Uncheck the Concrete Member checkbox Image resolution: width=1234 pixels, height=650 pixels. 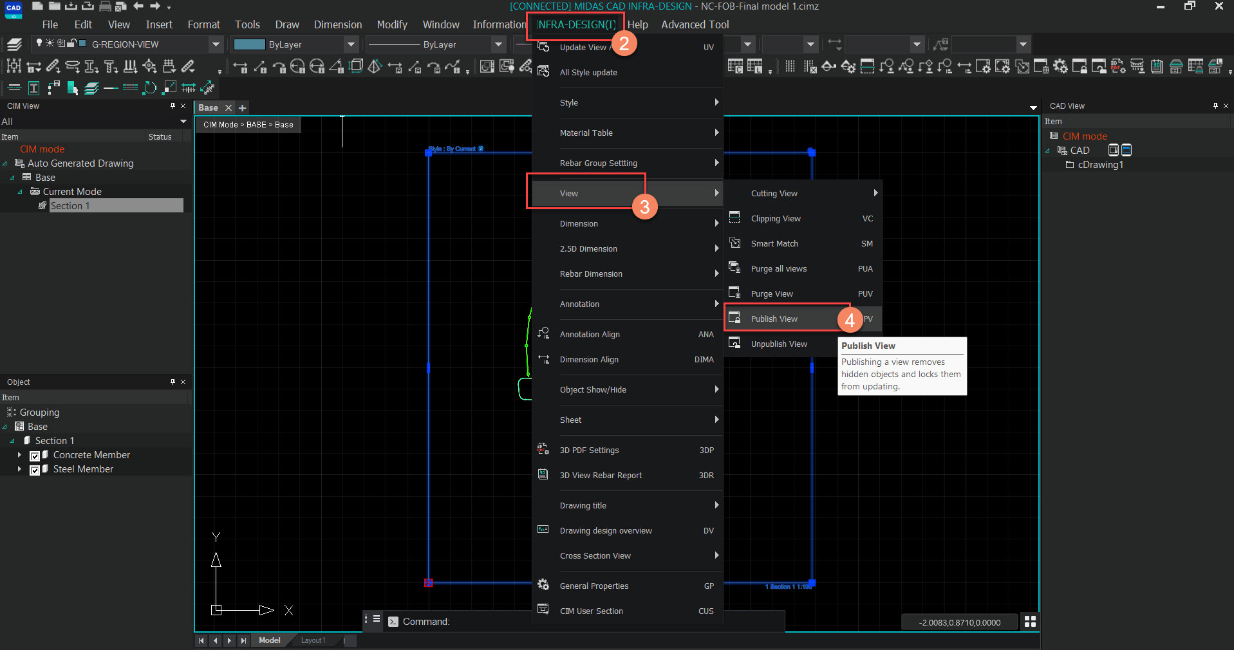[35, 456]
